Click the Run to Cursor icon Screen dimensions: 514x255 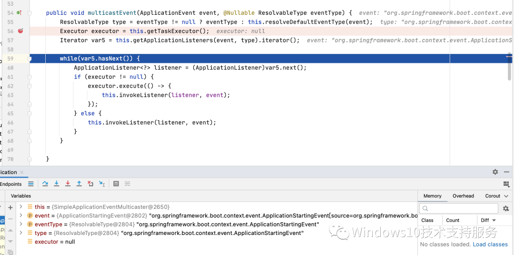pos(102,184)
